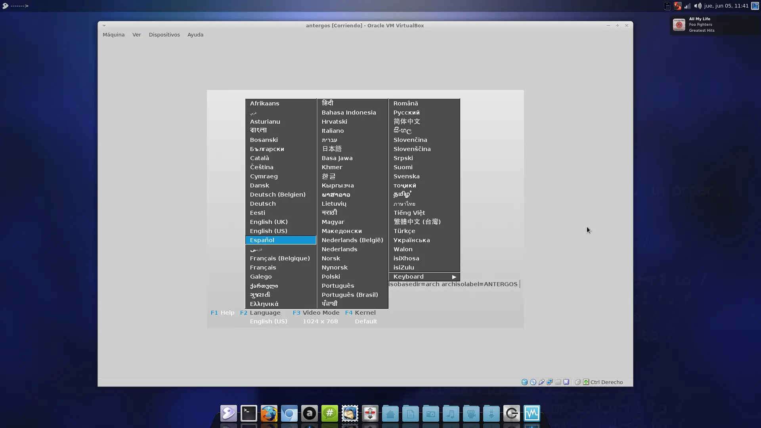761x428 pixels.
Task: Click F3 Video Mode option
Action: (316, 313)
